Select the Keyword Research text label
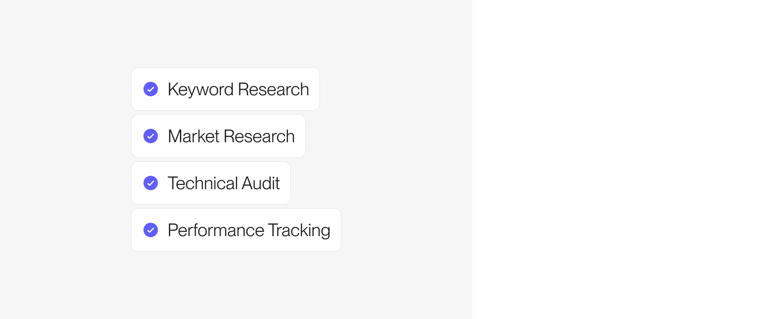 (238, 90)
